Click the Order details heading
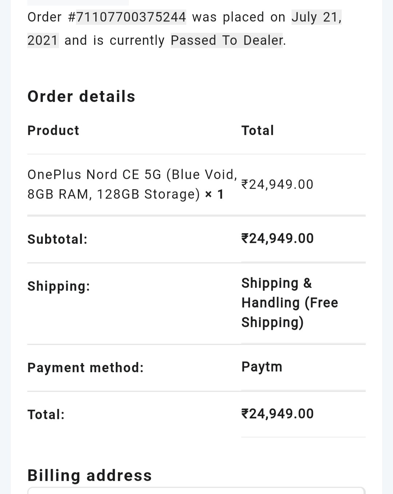The image size is (393, 494). click(81, 96)
